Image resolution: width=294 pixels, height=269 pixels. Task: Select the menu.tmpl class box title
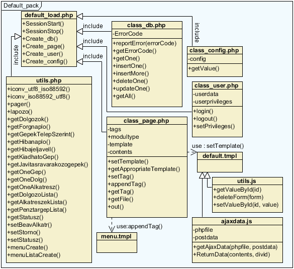coord(116,236)
